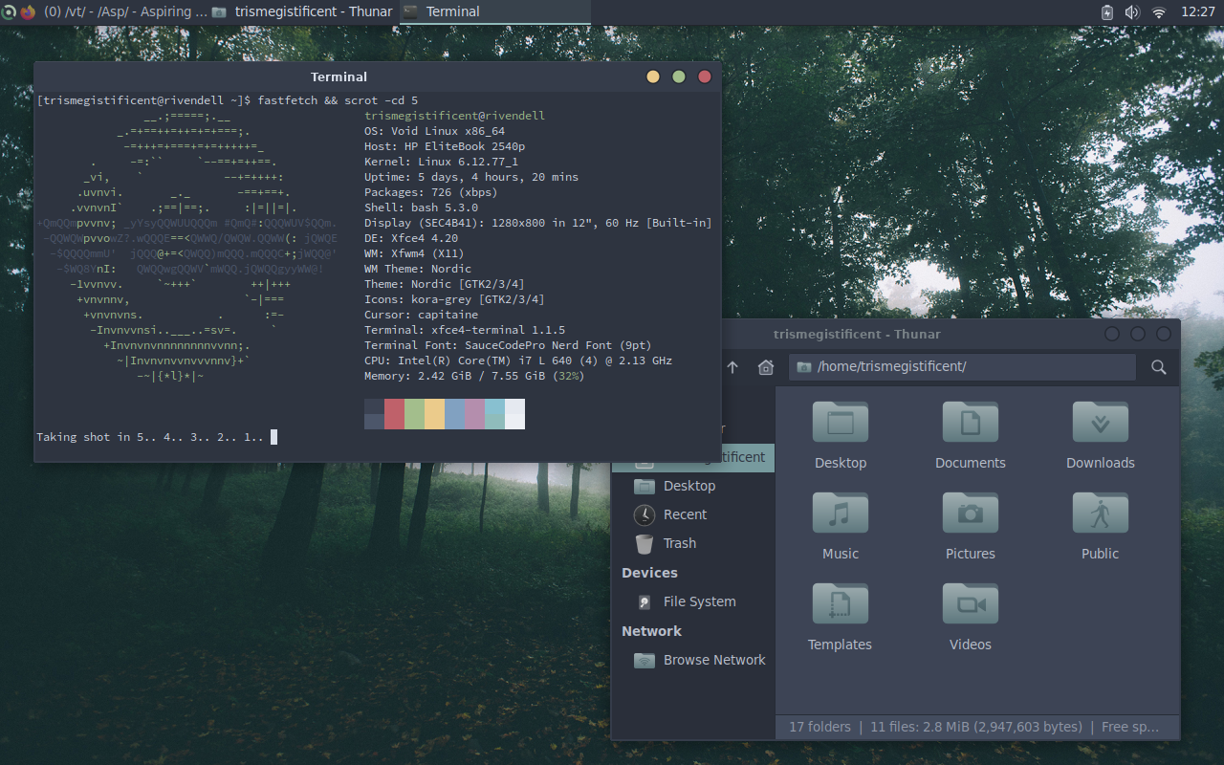Click the "Devices" sidebar heading

(x=649, y=573)
